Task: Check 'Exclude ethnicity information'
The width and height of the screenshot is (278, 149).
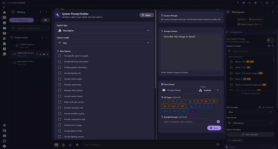Action: 60,61
